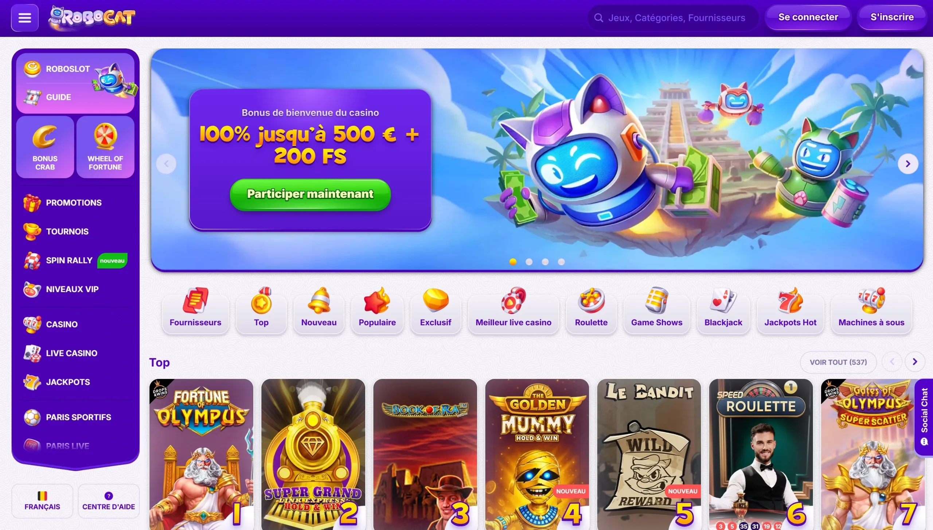Open the Wheel of Fortune tile
The image size is (933, 530).
click(105, 147)
